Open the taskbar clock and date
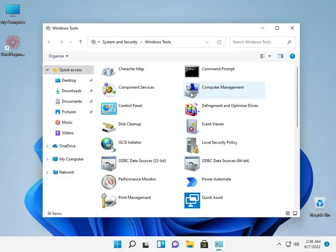Image resolution: width=336 pixels, height=252 pixels. [313, 244]
